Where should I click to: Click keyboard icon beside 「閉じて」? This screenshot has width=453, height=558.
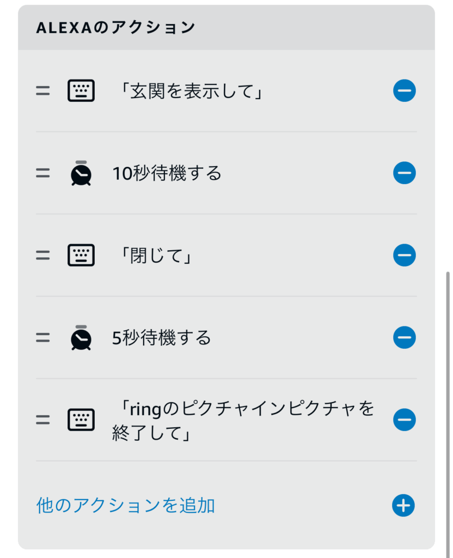pos(81,255)
